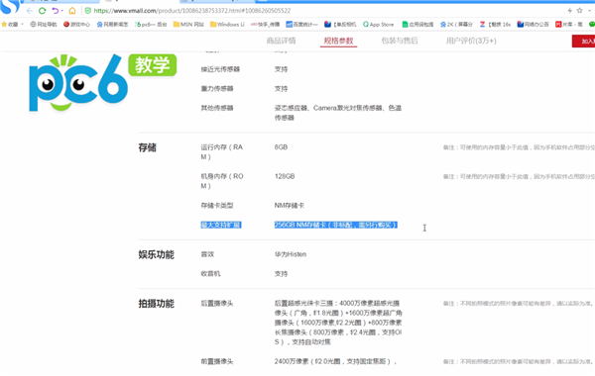Viewport: 595px width, 376px height.
Task: Open the 网易新闻 bookmark
Action: 112,24
